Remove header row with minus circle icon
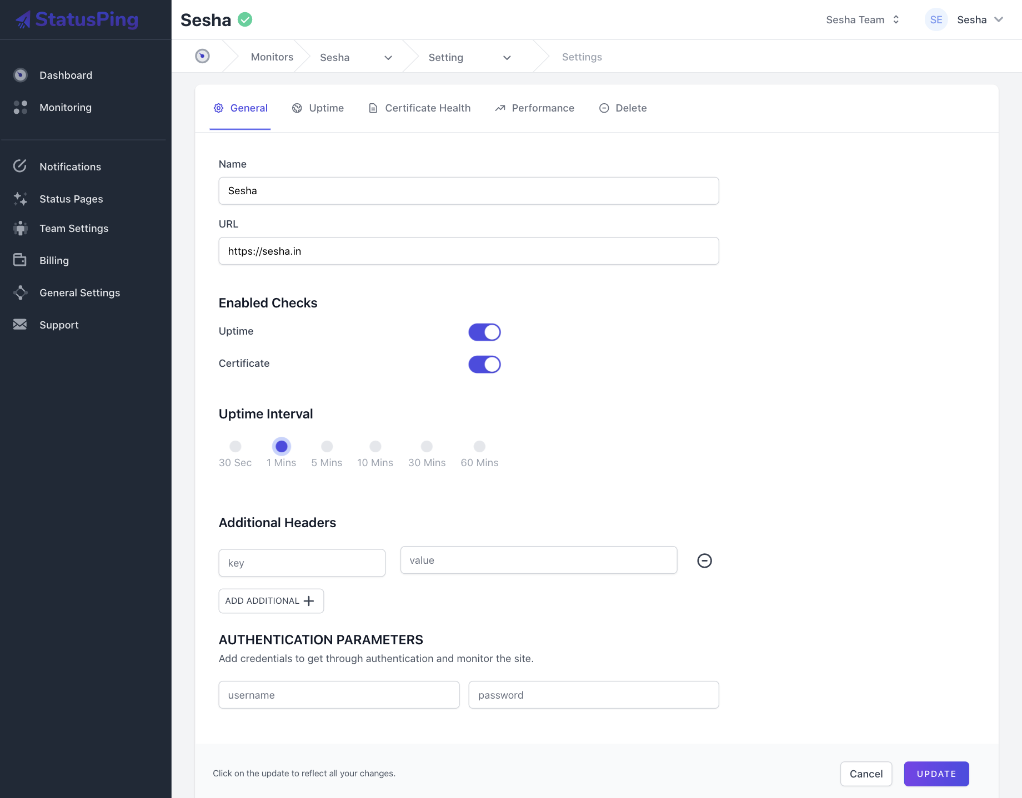 pyautogui.click(x=705, y=560)
